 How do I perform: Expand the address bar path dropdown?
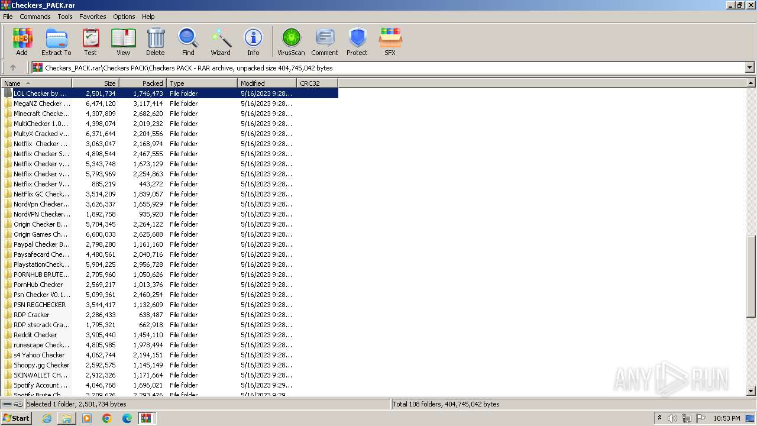point(749,67)
